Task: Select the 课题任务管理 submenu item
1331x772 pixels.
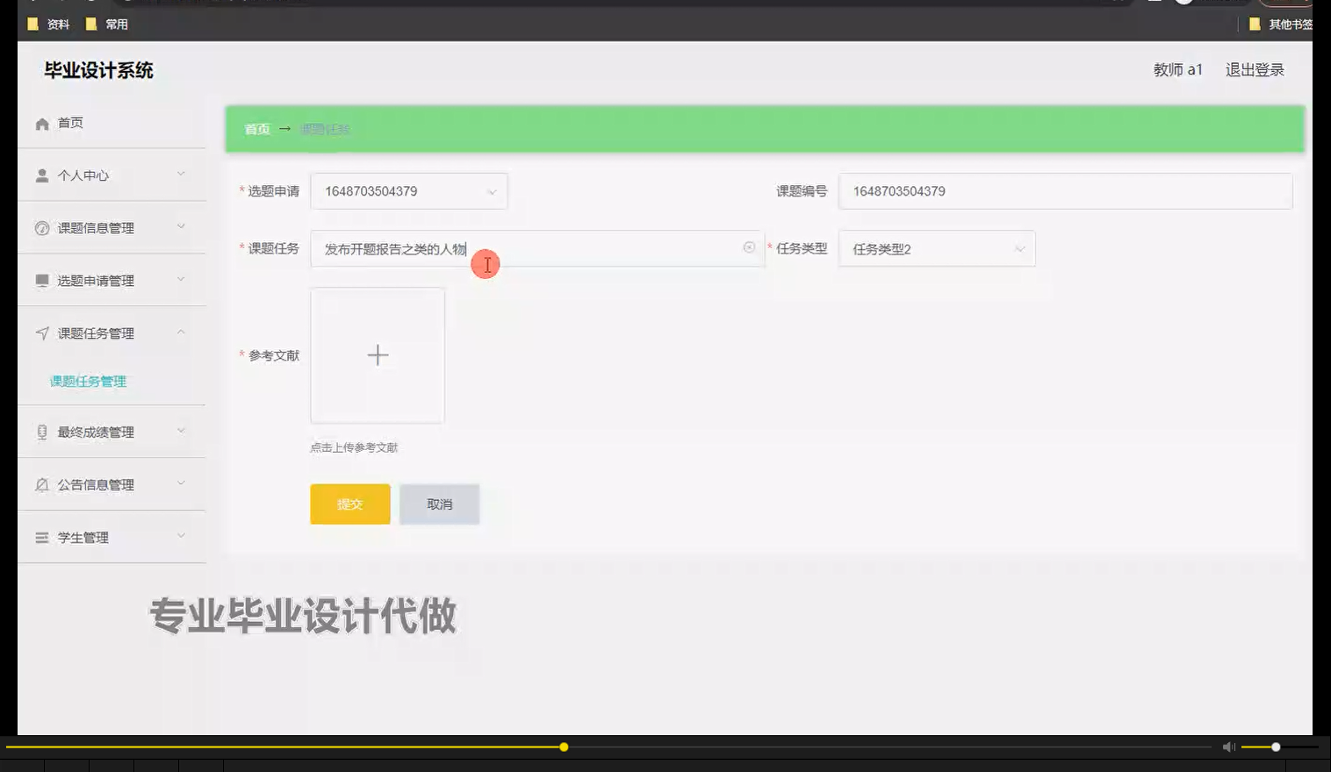Action: (x=88, y=382)
